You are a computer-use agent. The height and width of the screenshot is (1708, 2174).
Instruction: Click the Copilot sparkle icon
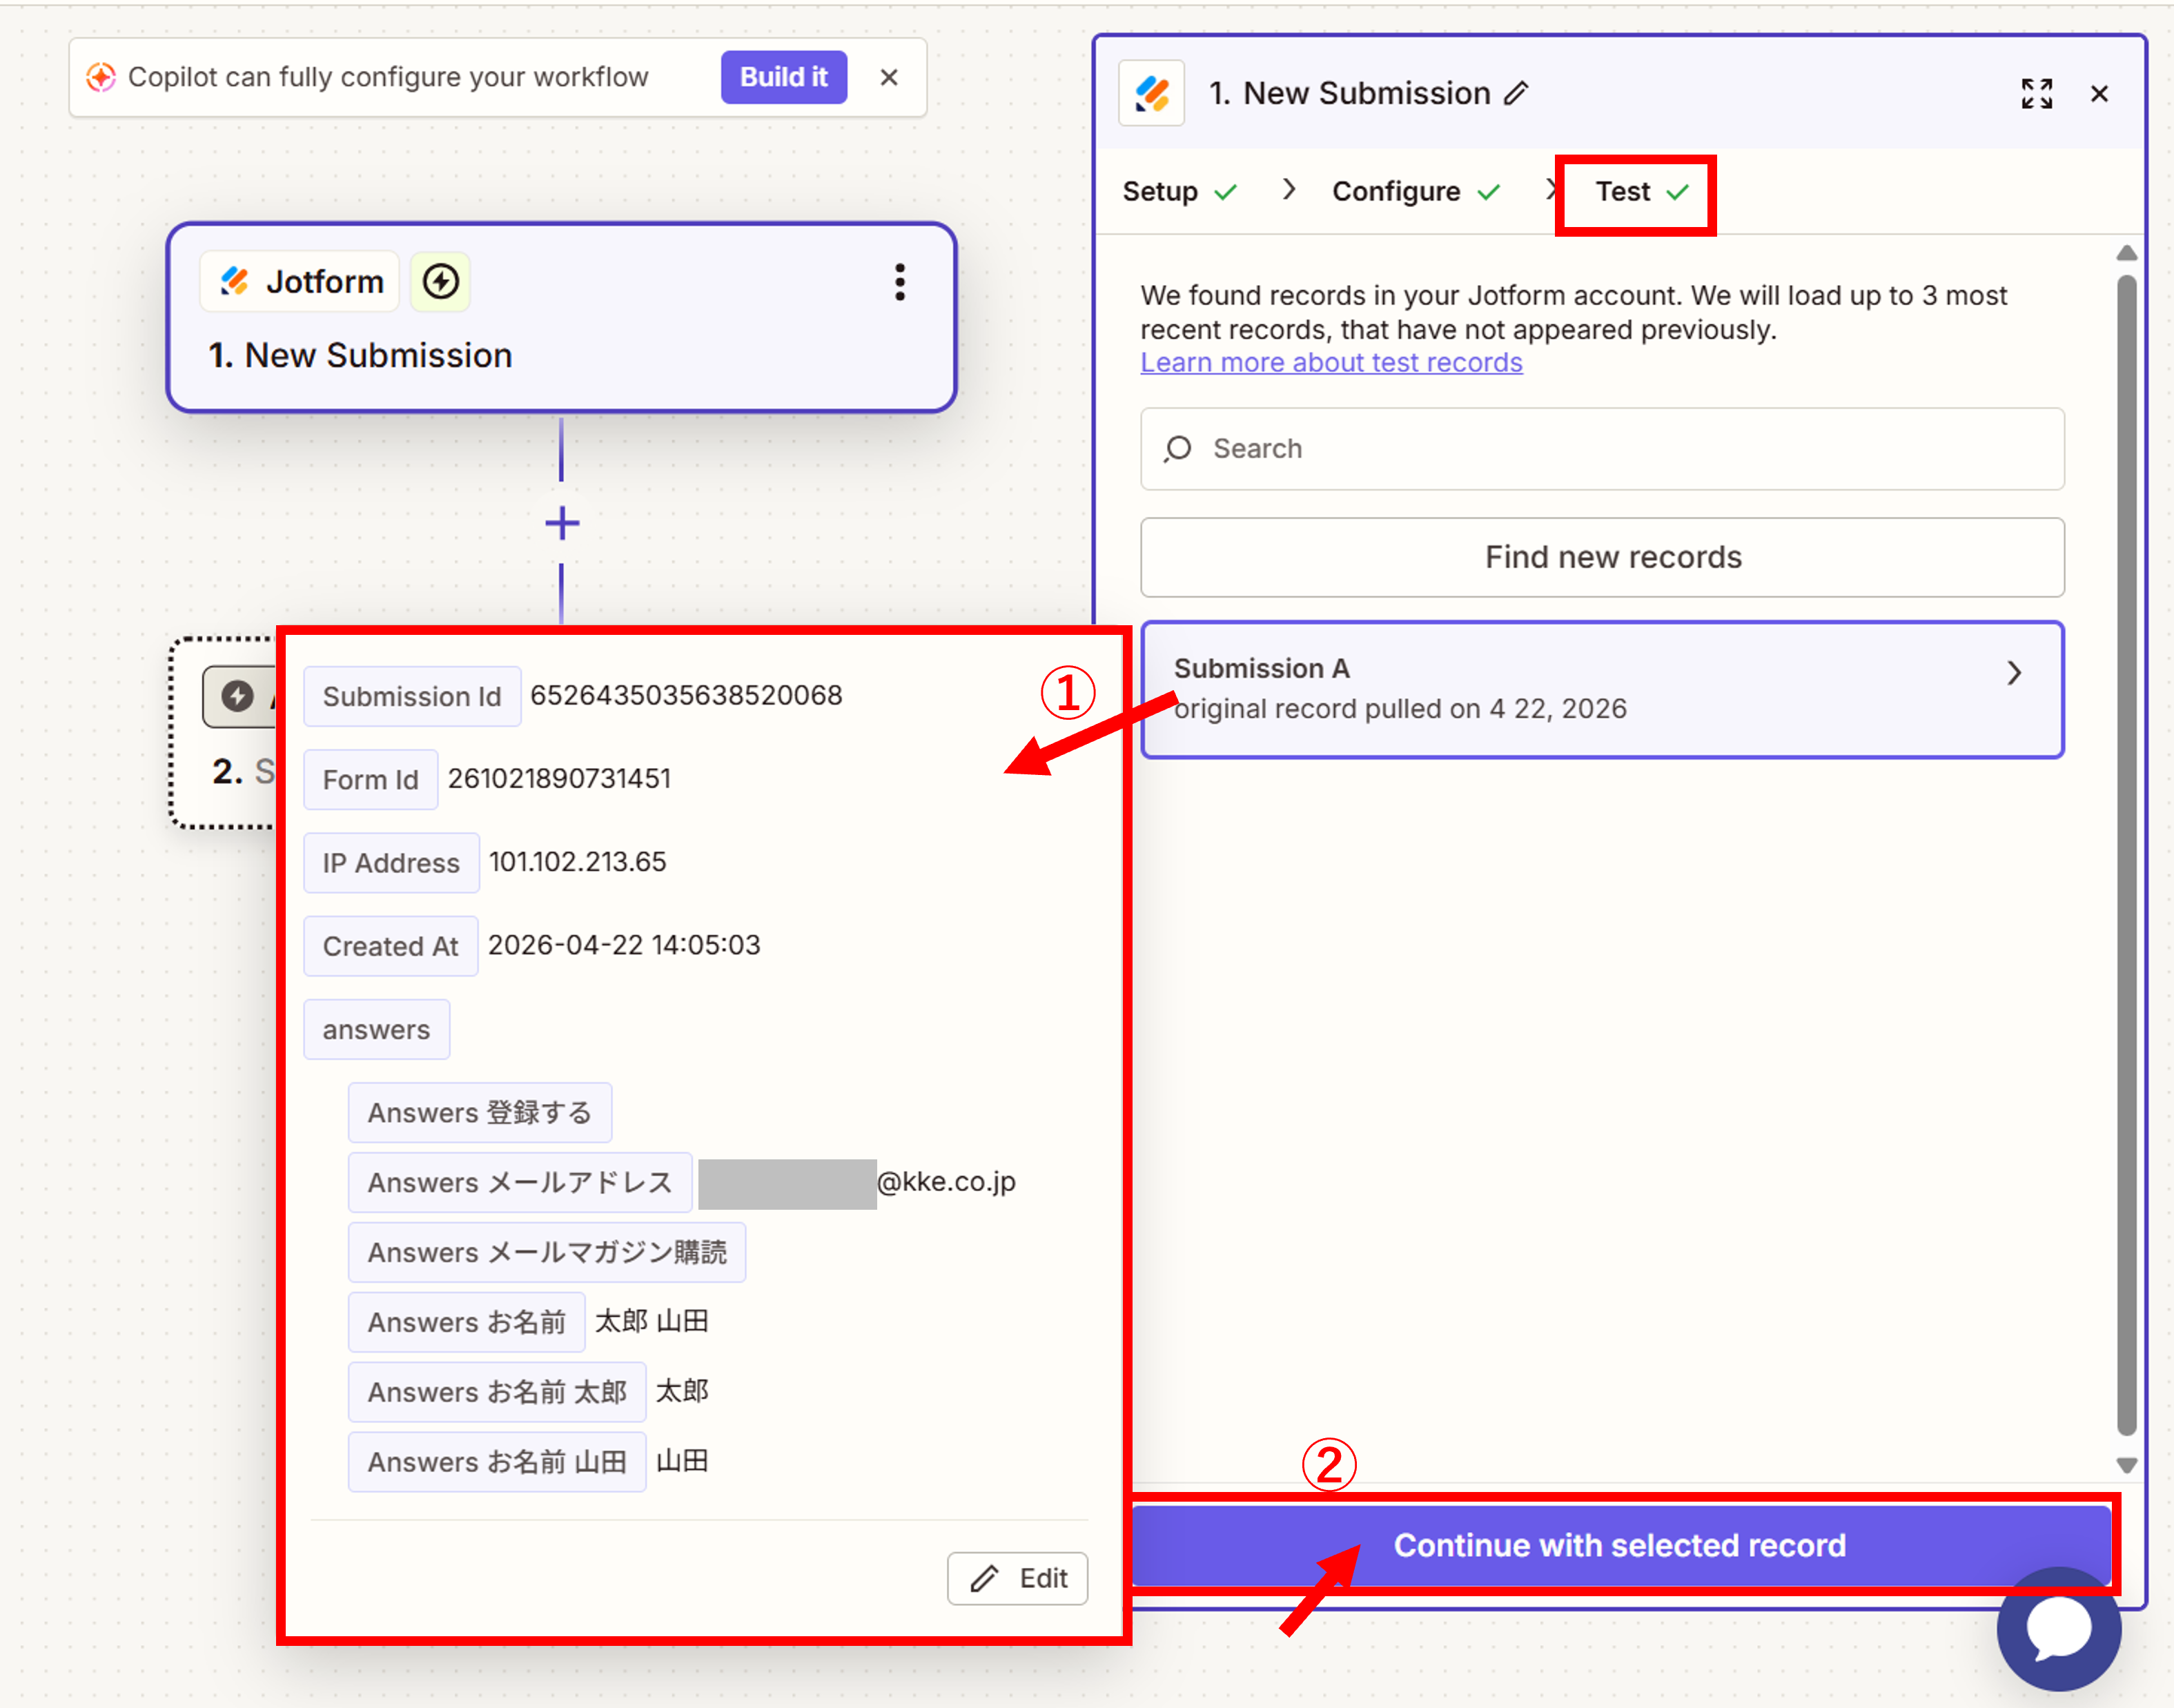(101, 77)
